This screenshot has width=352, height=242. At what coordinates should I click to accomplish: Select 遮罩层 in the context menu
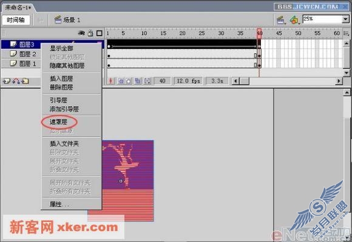pos(58,122)
